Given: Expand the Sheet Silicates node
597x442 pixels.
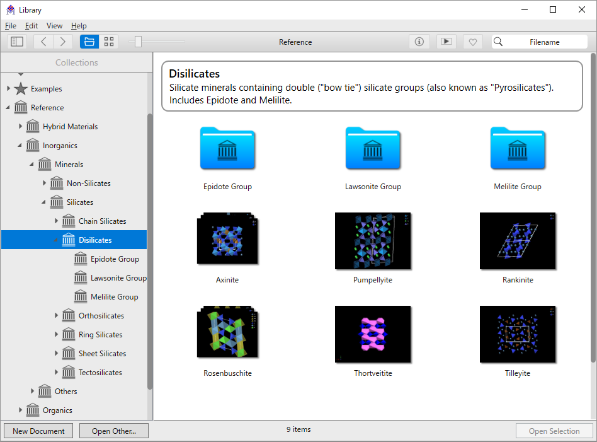Looking at the screenshot, I should click(x=56, y=353).
